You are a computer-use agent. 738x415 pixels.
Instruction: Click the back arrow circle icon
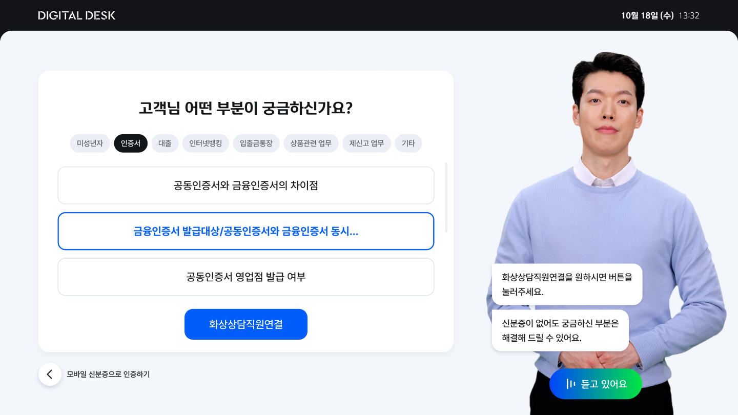50,374
